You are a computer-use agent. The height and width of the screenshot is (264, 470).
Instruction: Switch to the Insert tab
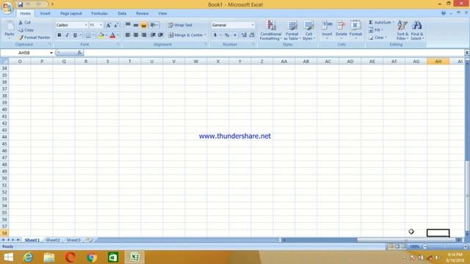46,13
